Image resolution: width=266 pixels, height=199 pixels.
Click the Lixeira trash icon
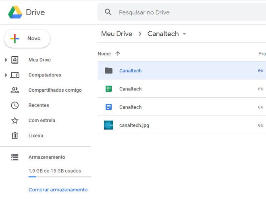point(15,135)
